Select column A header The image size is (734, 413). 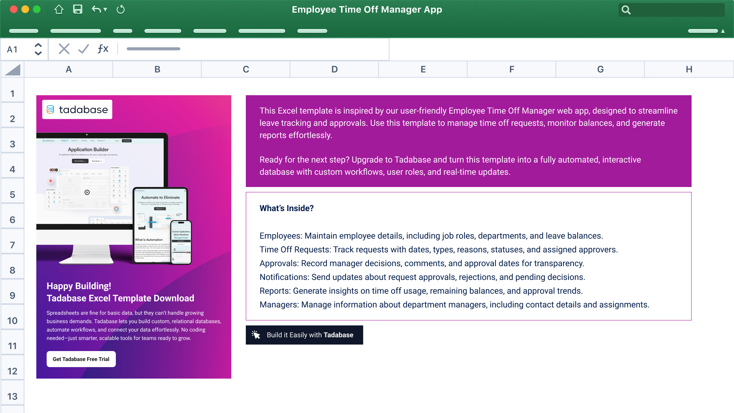pos(69,70)
